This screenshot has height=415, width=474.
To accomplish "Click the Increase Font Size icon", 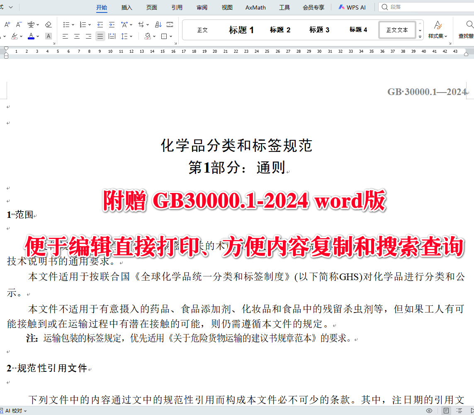I will [7, 24].
